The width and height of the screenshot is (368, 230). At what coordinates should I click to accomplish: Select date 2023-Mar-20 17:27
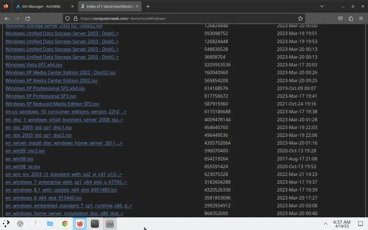(x=297, y=198)
